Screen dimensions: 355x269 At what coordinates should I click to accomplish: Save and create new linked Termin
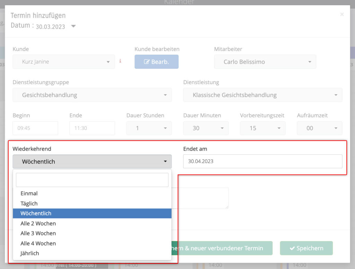[x=222, y=248]
